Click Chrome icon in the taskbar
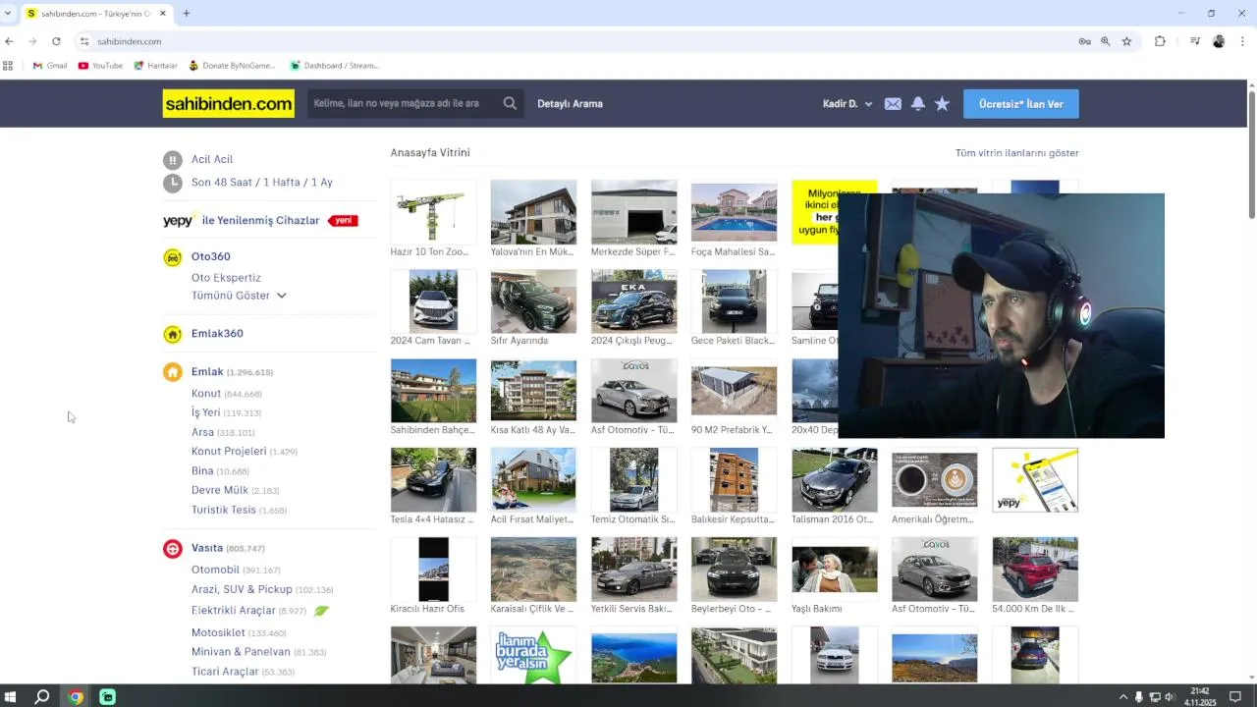The width and height of the screenshot is (1257, 707). [x=76, y=697]
